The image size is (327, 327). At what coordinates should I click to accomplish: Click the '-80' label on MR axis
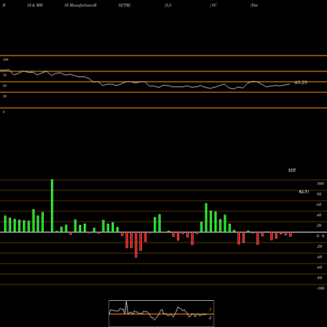pos(319,278)
